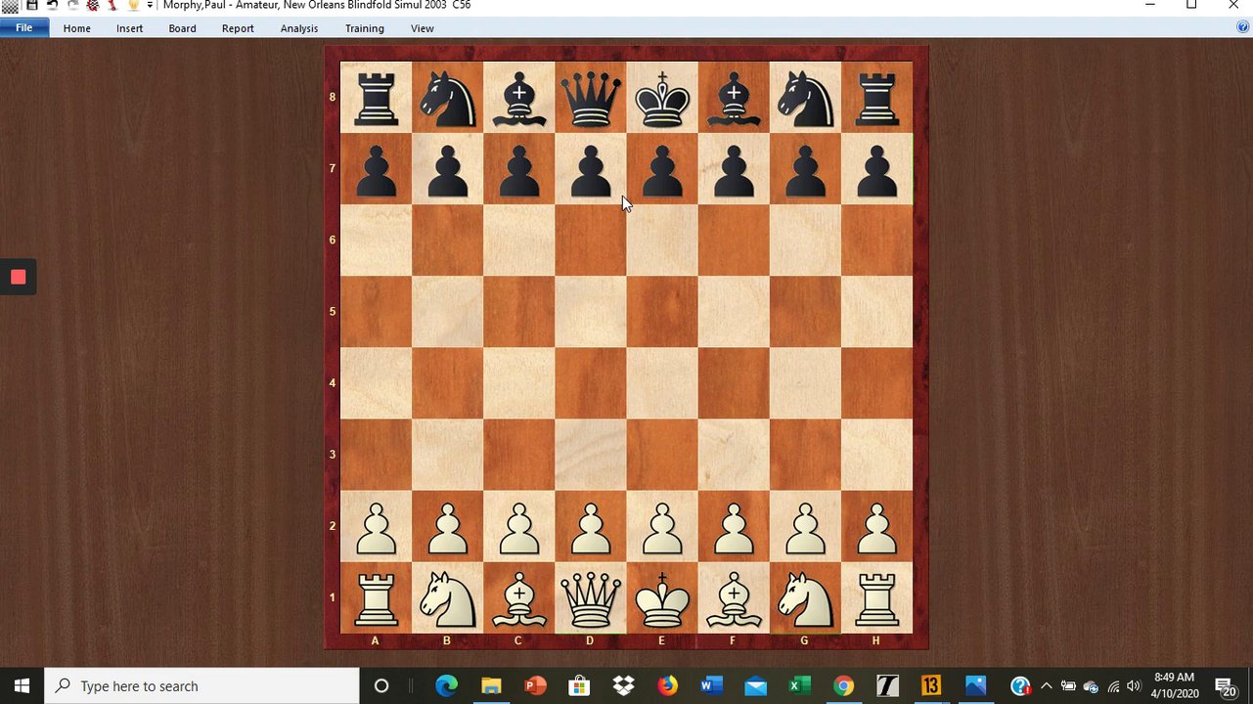Select the white king on e1
The image size is (1253, 704).
point(662,598)
